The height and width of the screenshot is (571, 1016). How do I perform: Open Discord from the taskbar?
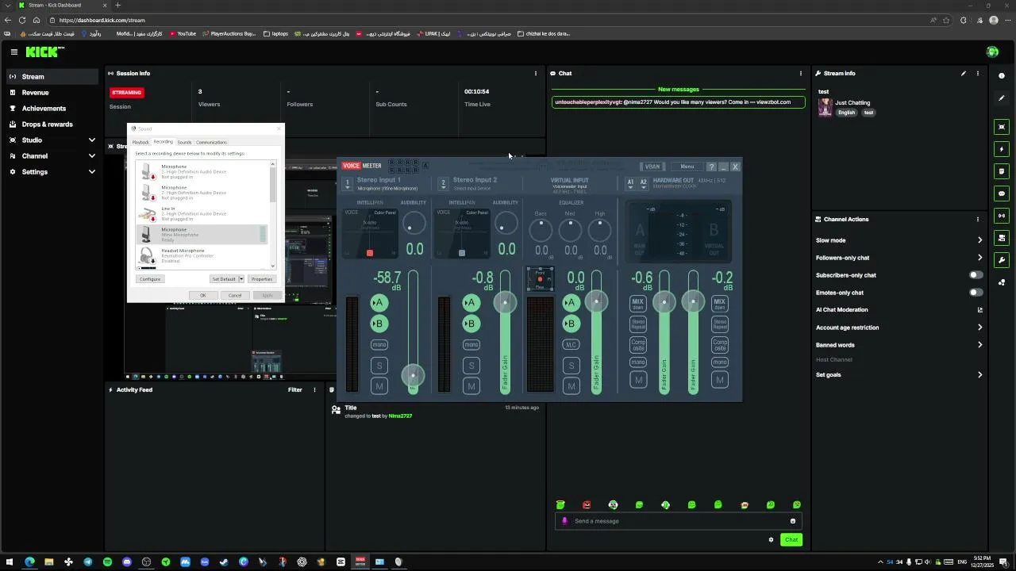pyautogui.click(x=127, y=561)
